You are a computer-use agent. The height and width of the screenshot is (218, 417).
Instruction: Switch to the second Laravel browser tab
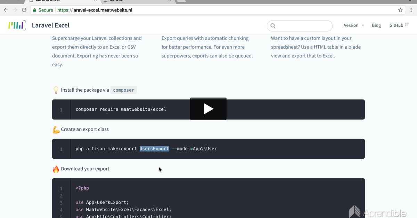click(137, 1)
